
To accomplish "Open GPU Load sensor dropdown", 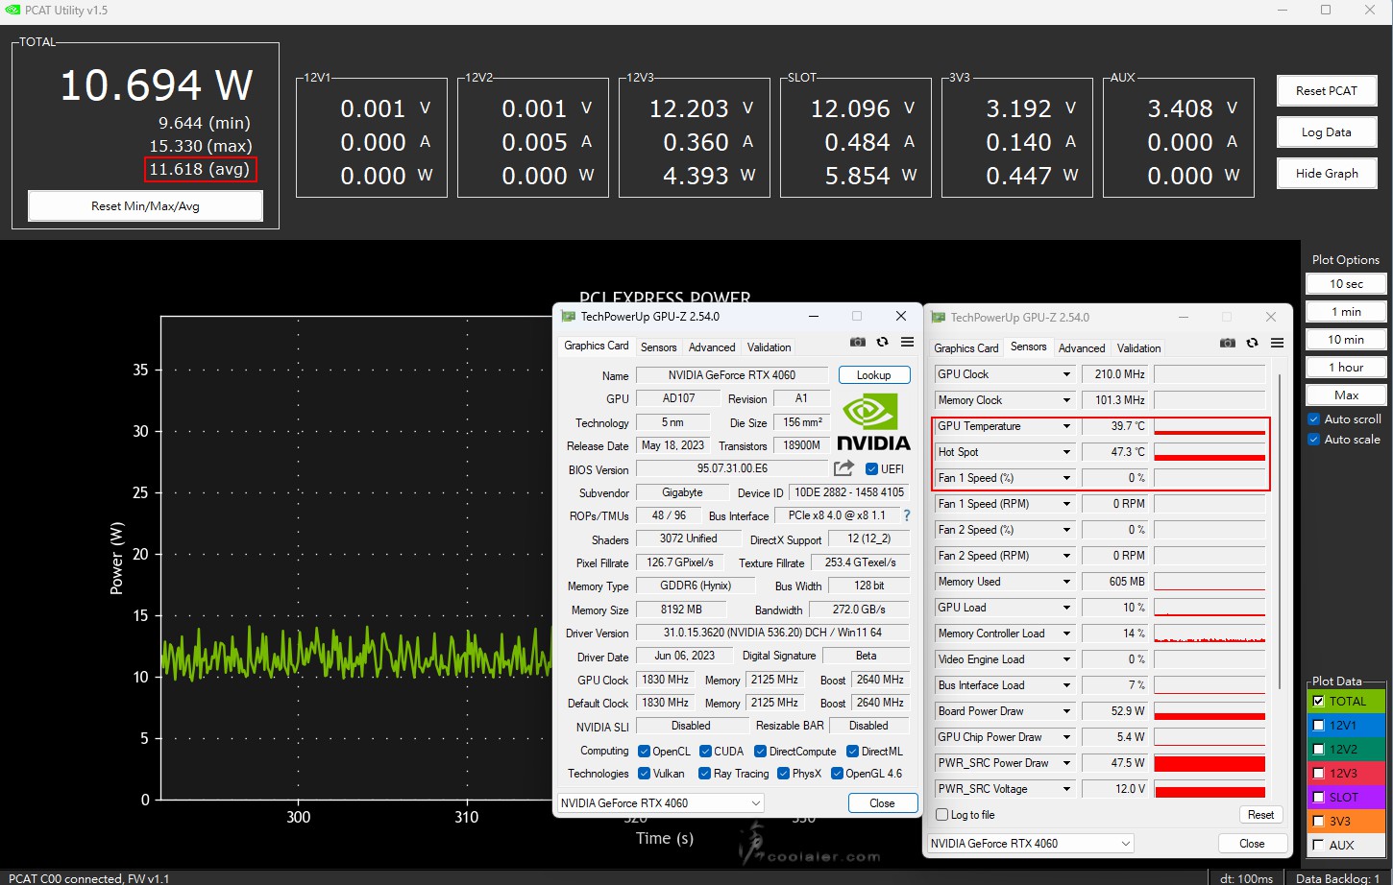I will click(x=1066, y=608).
